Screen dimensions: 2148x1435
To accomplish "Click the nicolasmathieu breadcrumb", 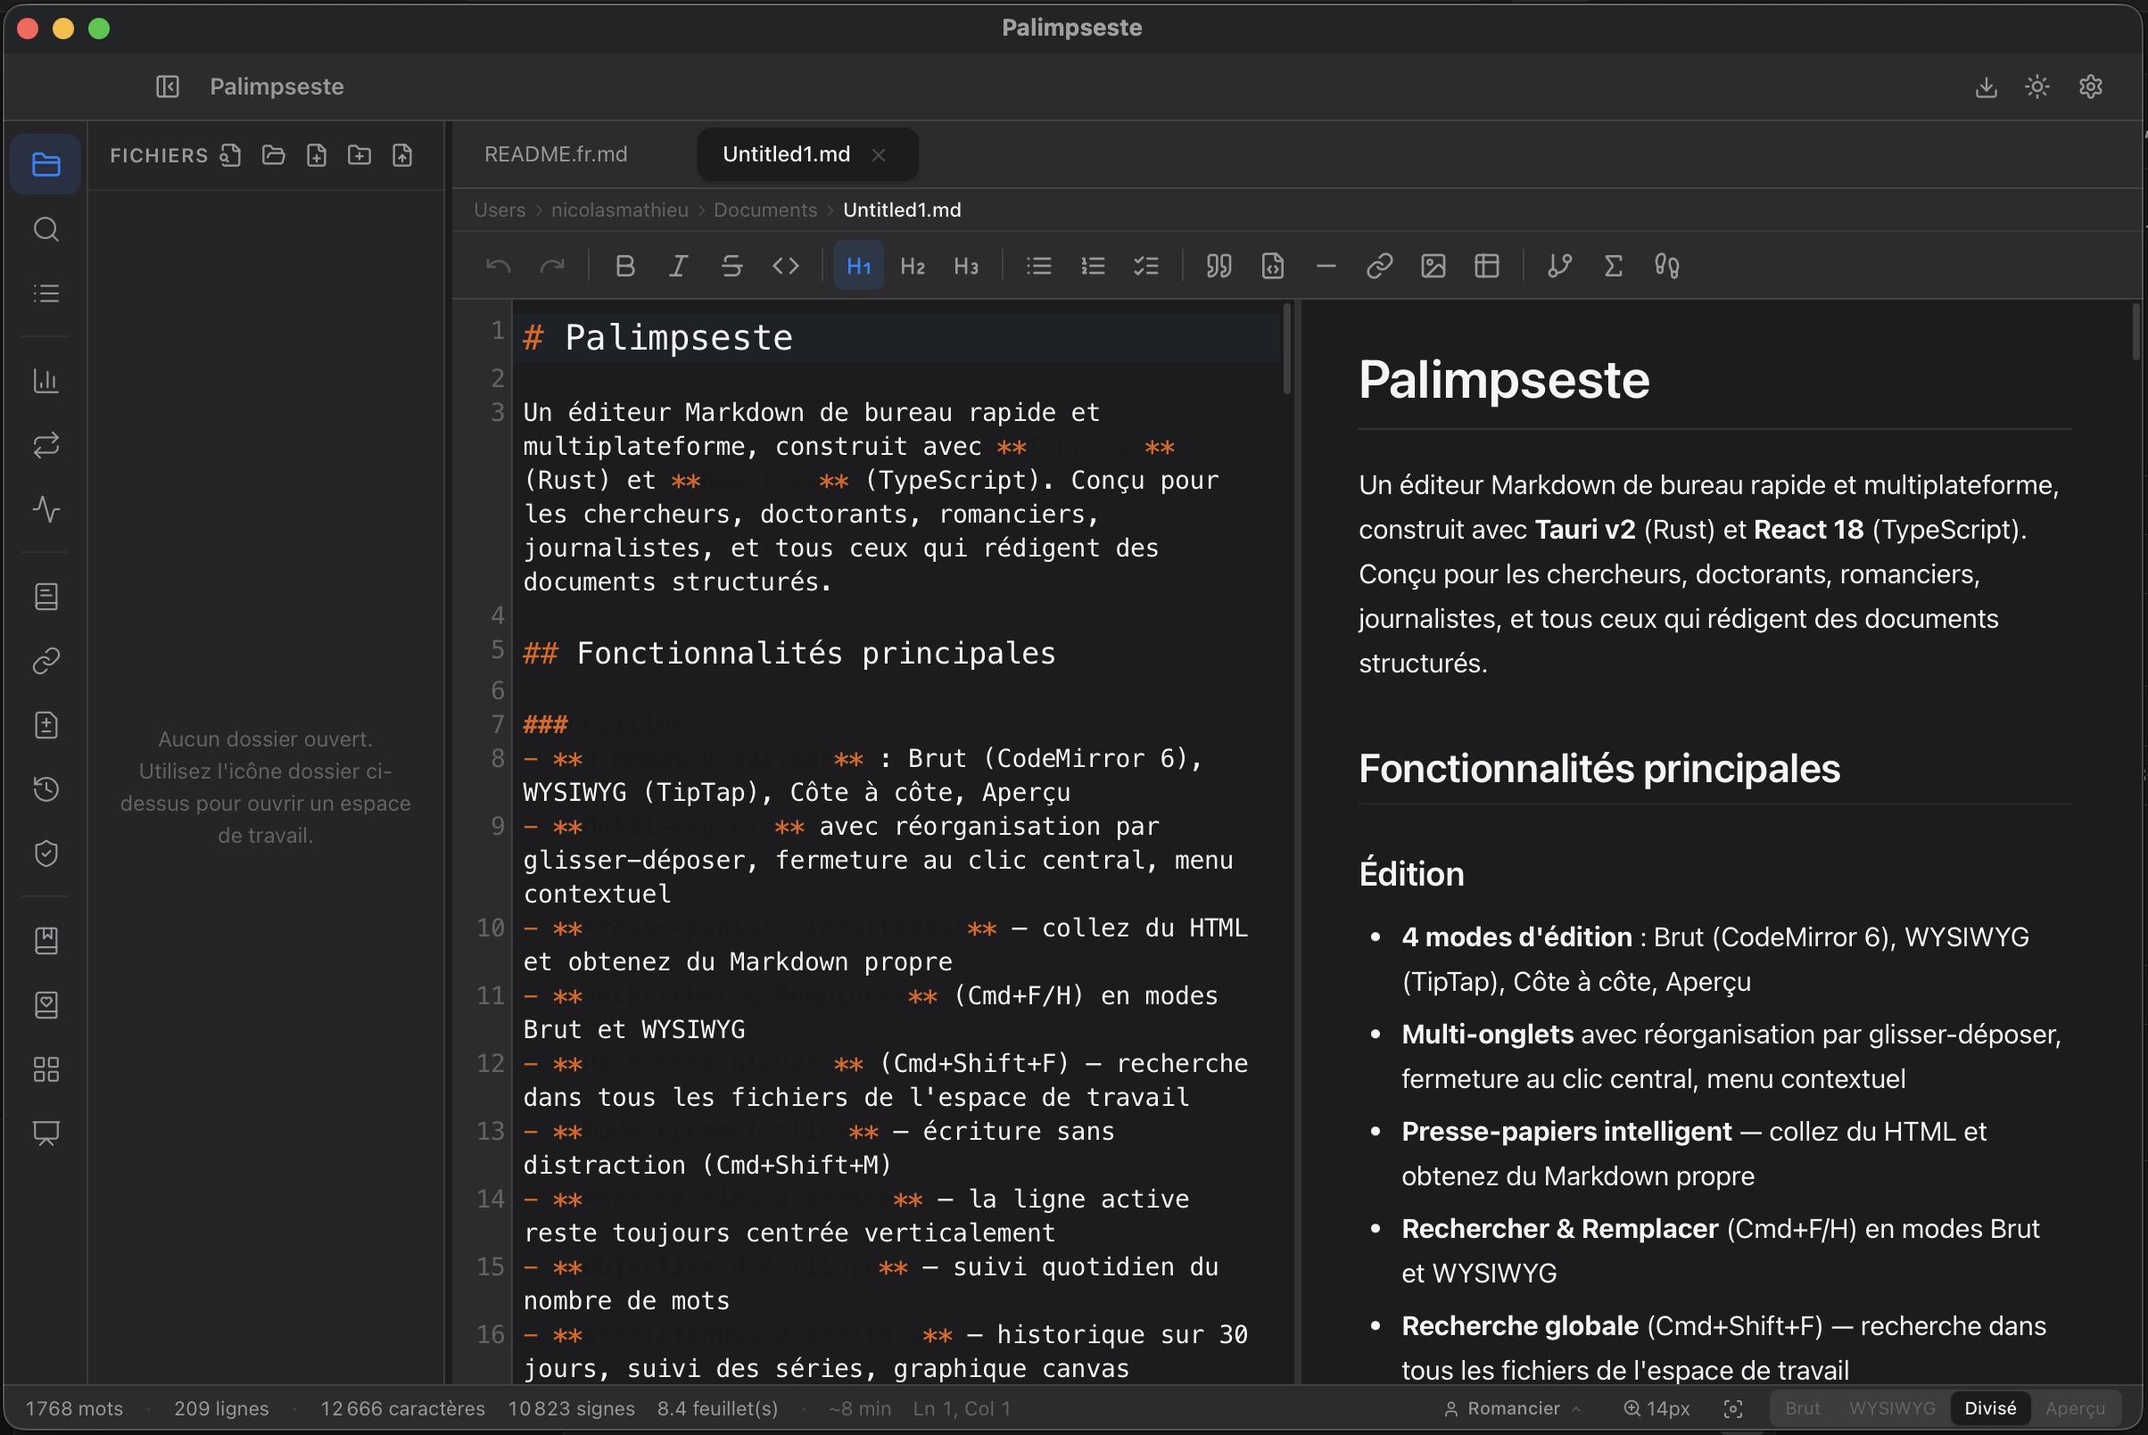I will pyautogui.click(x=620, y=210).
